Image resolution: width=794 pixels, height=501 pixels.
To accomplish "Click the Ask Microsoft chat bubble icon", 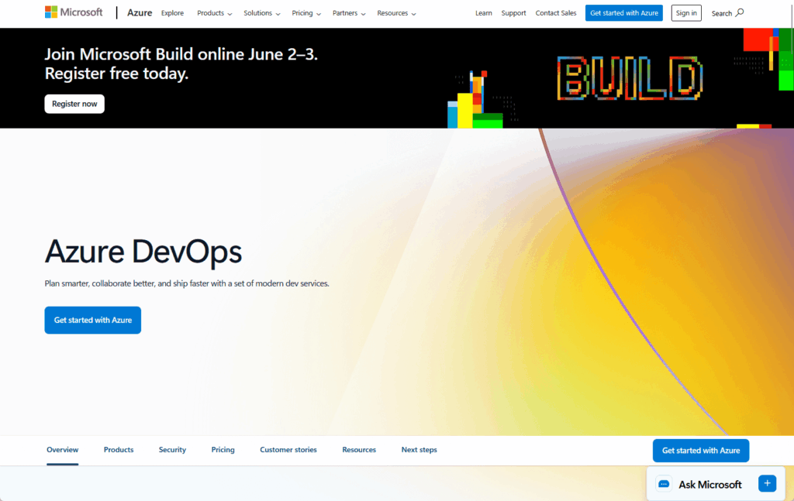I will [664, 484].
